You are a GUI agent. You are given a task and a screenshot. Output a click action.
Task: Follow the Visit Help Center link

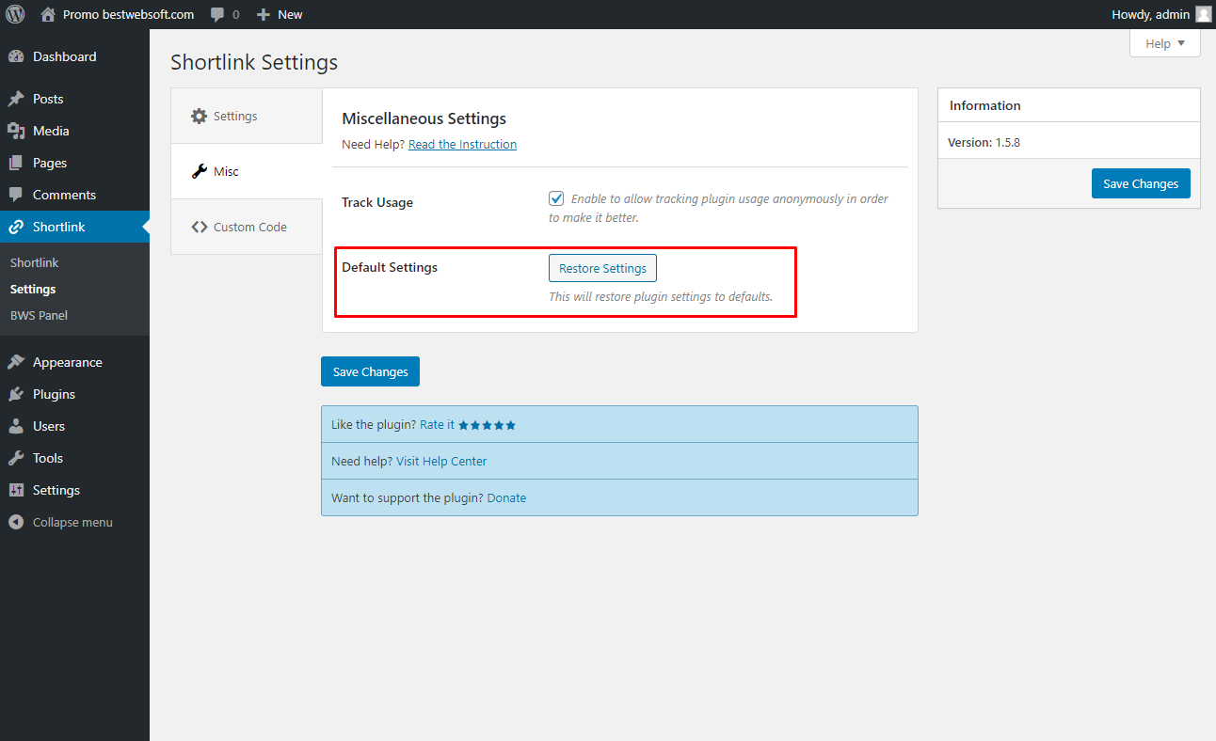(441, 461)
